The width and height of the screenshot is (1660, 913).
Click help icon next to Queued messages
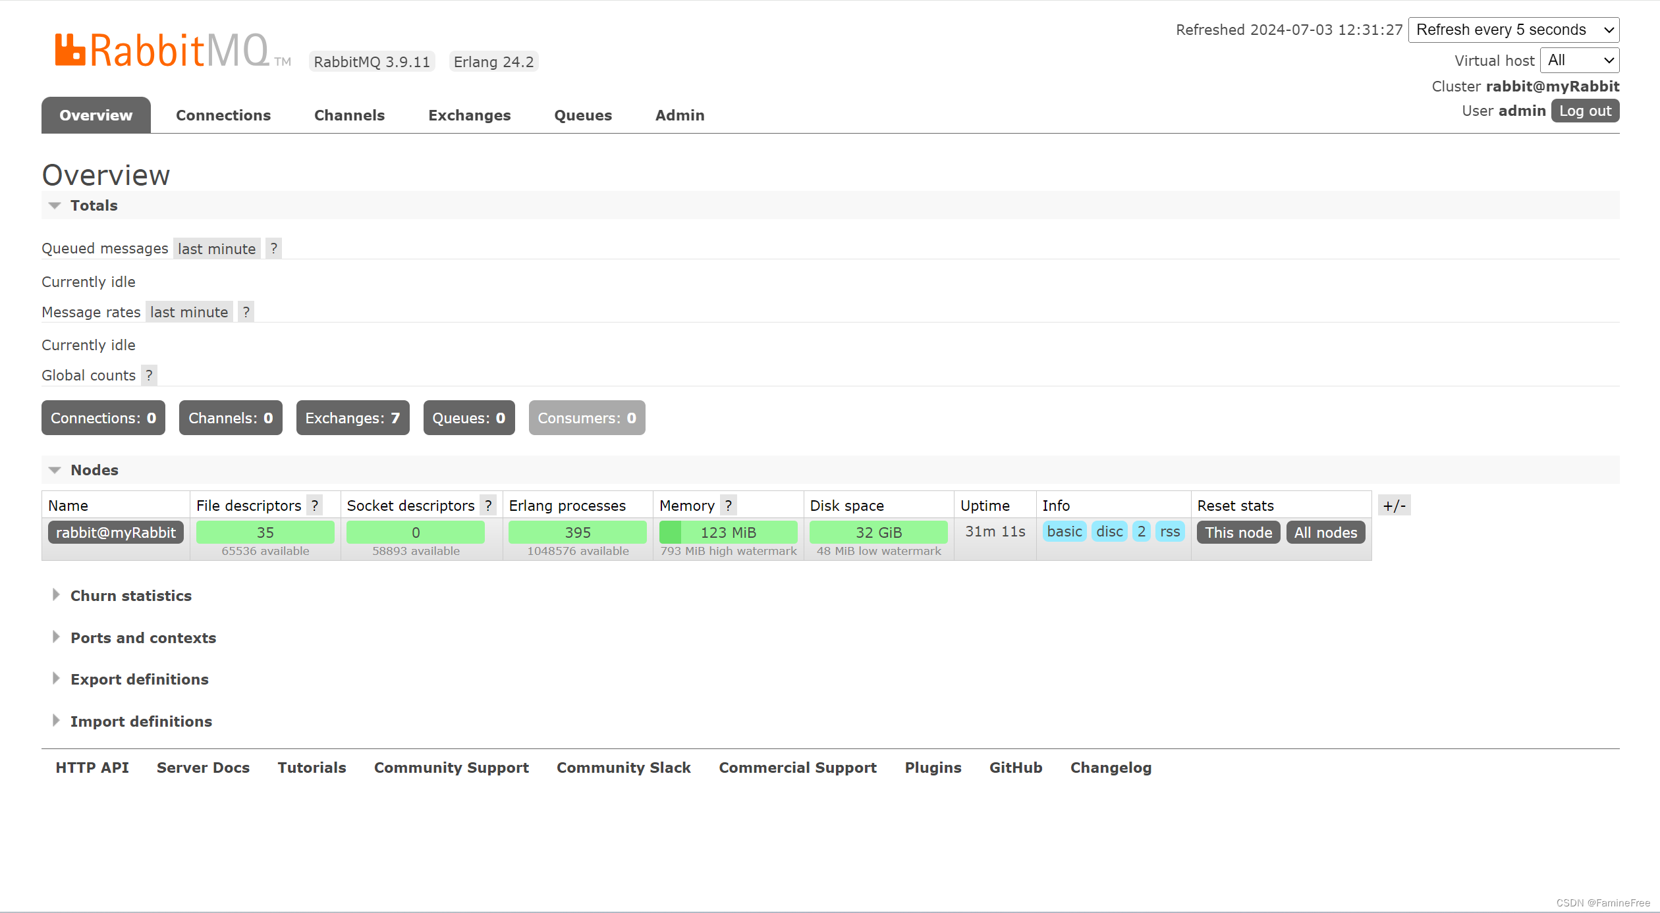[273, 249]
